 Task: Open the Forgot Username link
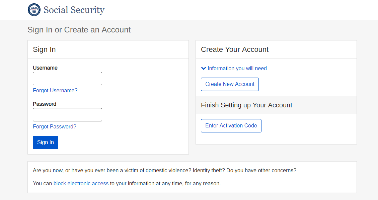point(55,91)
